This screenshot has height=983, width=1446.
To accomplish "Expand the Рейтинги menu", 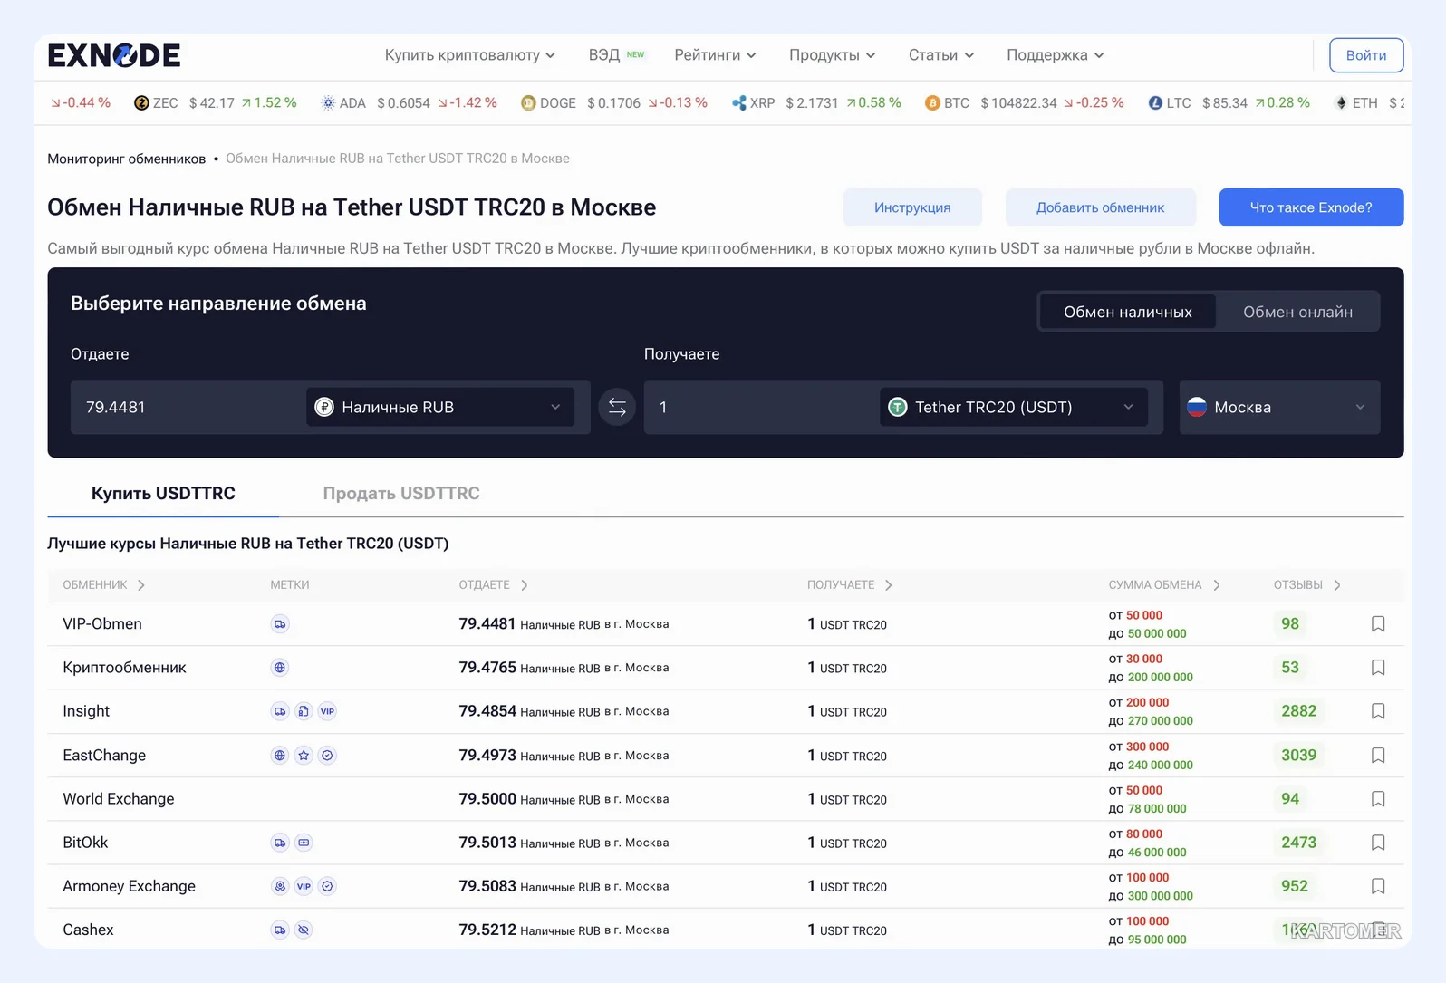I will point(715,55).
